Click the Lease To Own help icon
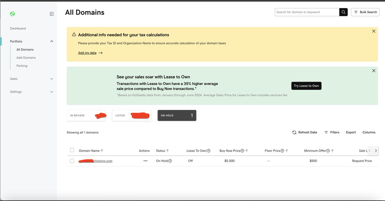385x201 pixels. pos(209,151)
